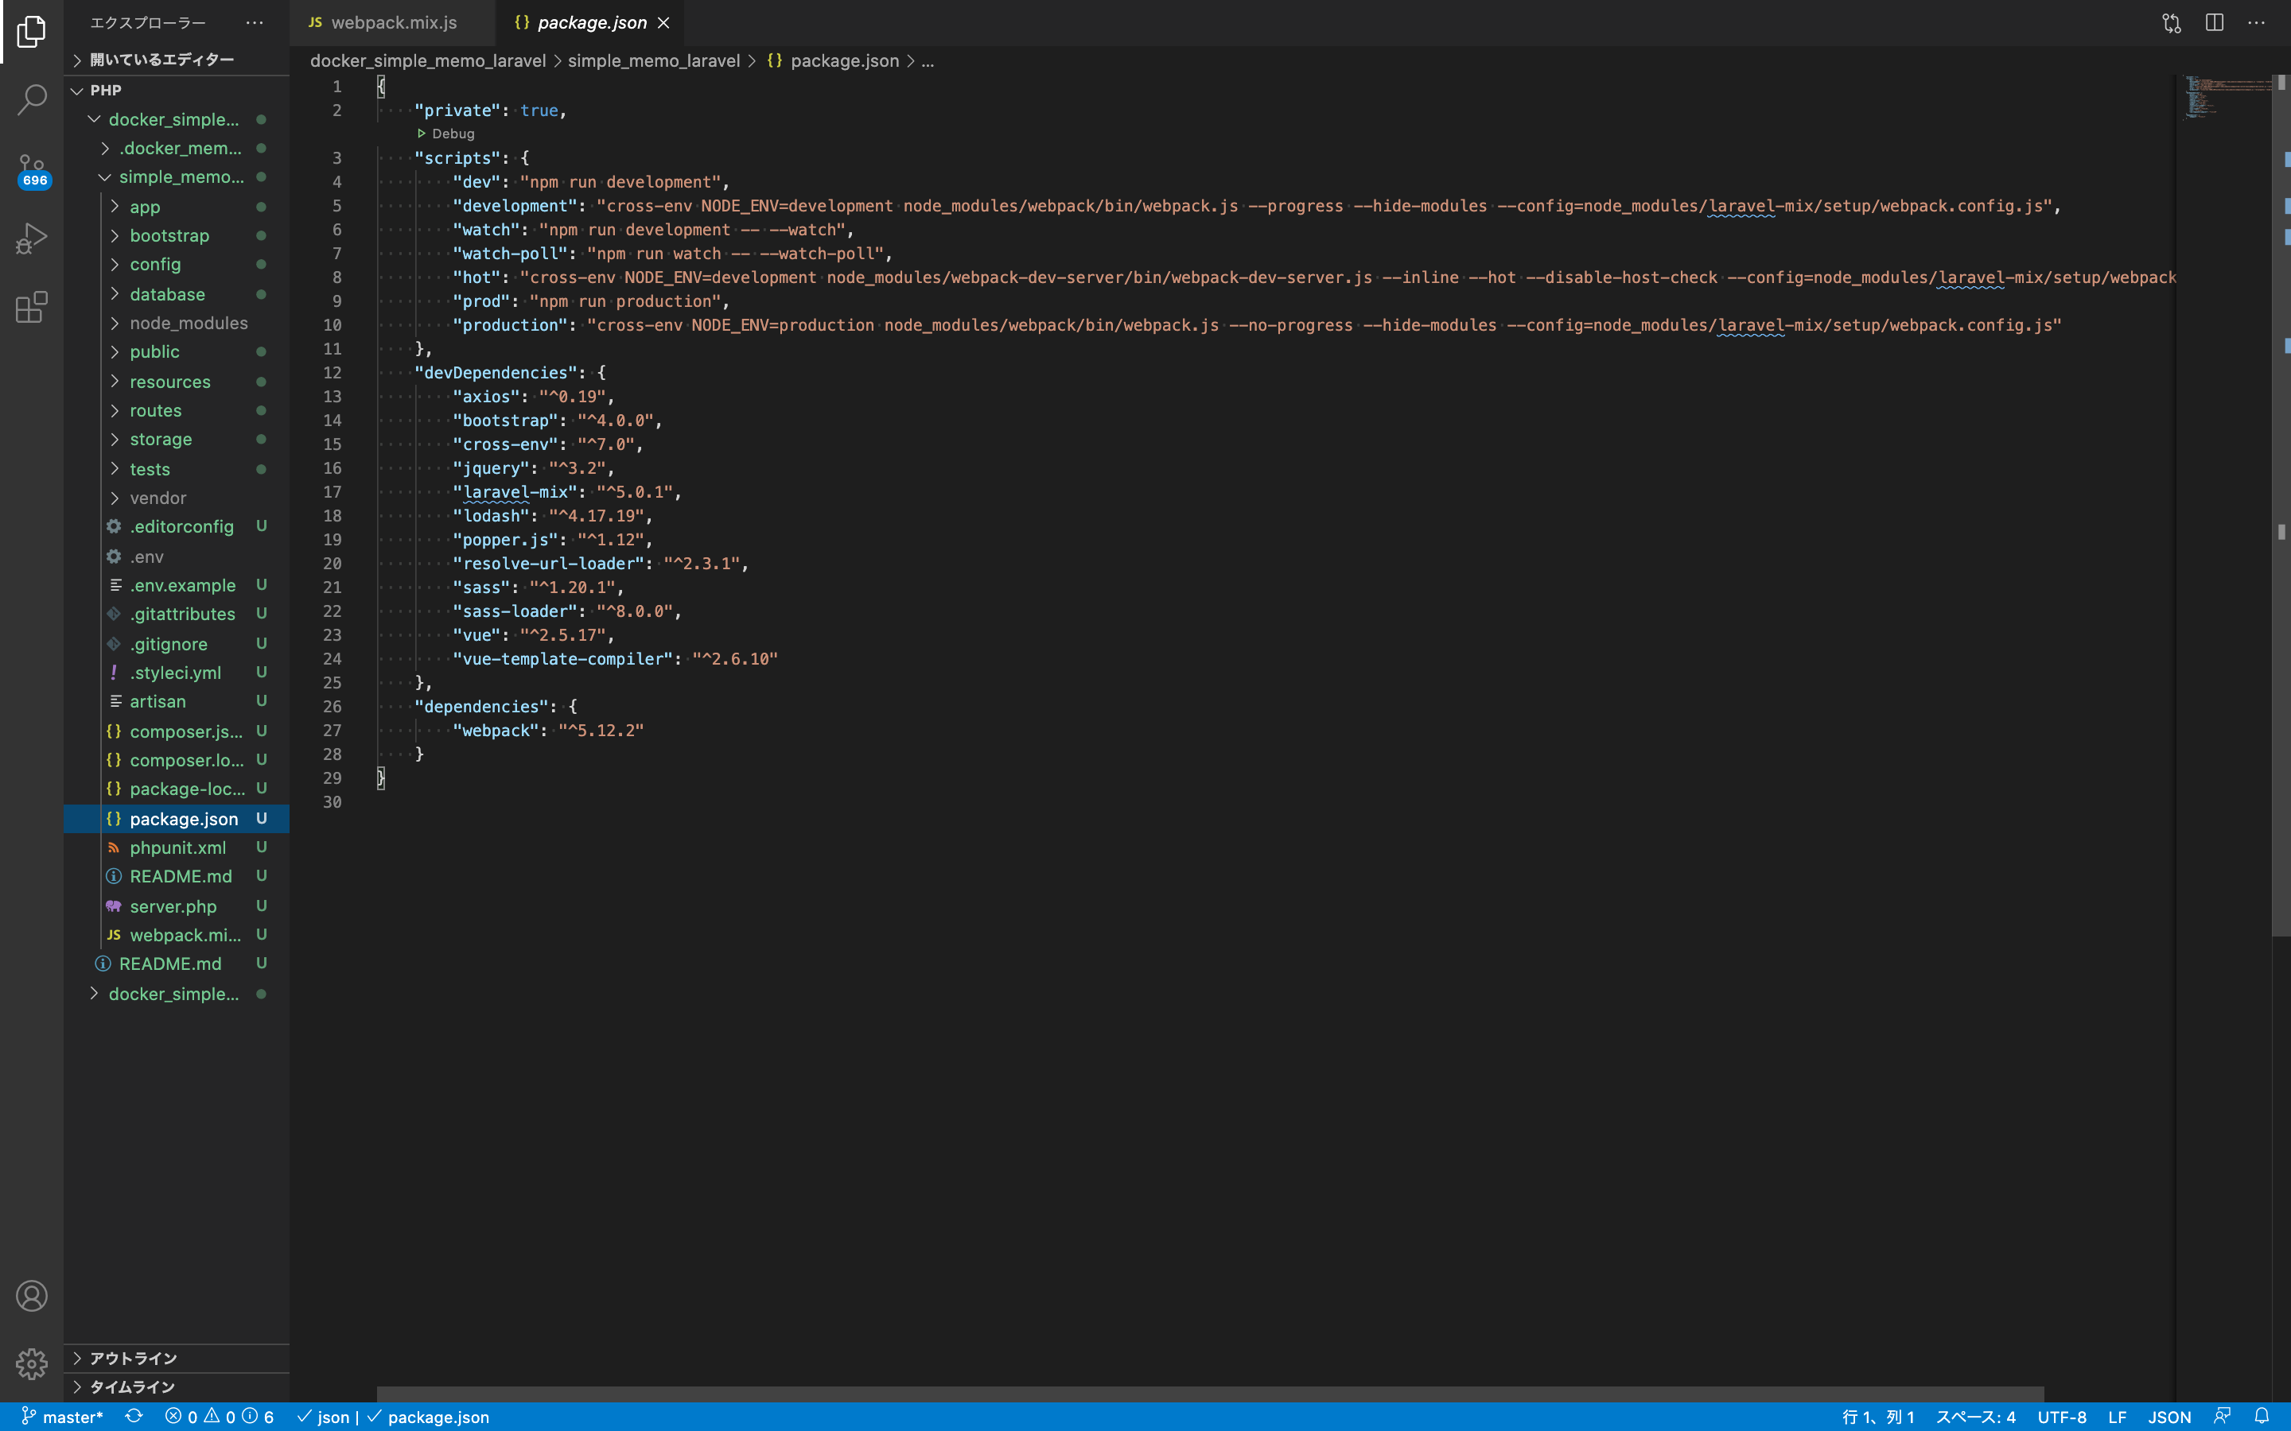
Task: Click the Accounts icon in activity bar
Action: [x=31, y=1296]
